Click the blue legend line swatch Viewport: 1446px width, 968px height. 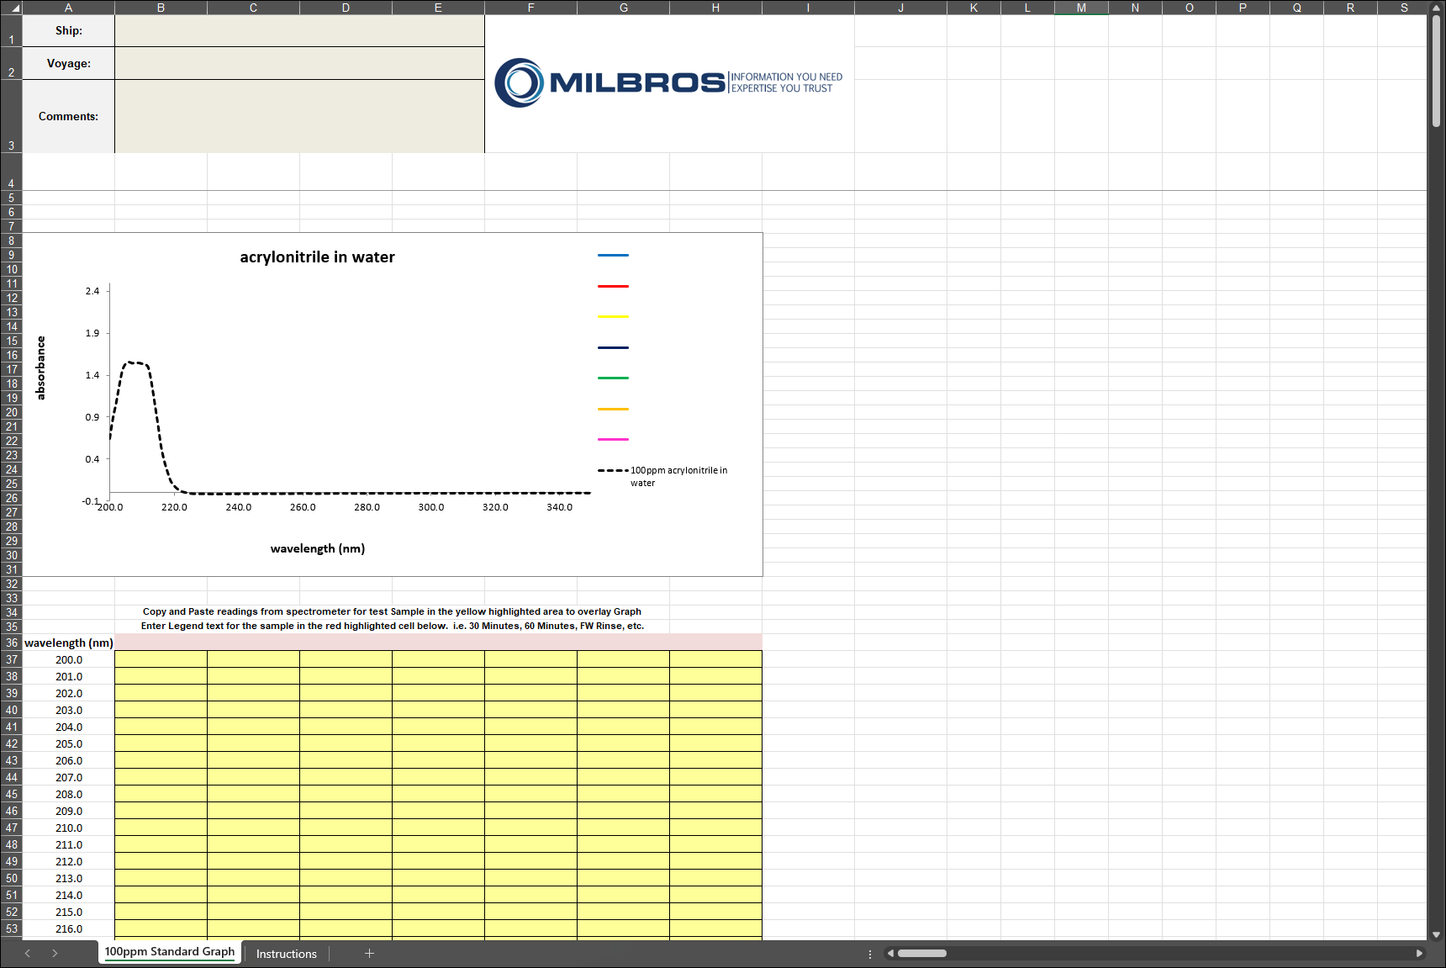[x=613, y=255]
